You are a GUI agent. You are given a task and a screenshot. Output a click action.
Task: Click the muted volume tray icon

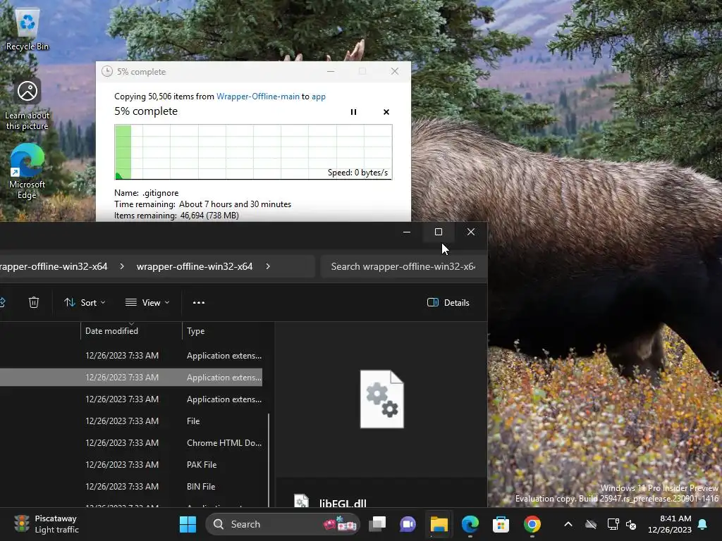[x=631, y=524]
